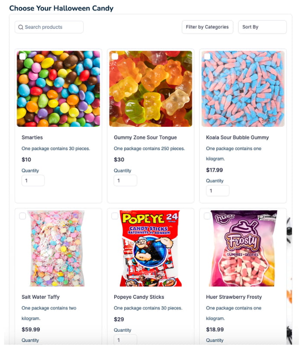Click the Huer Frosty gummies package image

click(243, 248)
